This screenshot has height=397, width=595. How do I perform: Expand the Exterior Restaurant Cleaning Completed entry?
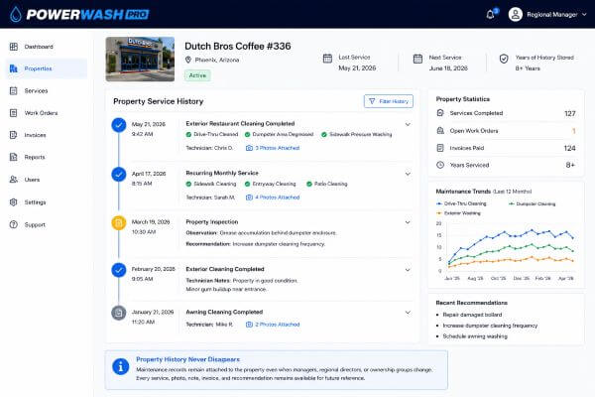click(x=408, y=124)
